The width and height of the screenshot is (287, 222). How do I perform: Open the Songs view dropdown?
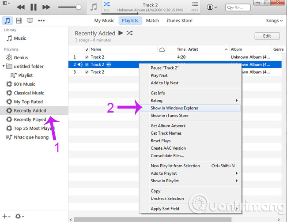click(x=274, y=21)
